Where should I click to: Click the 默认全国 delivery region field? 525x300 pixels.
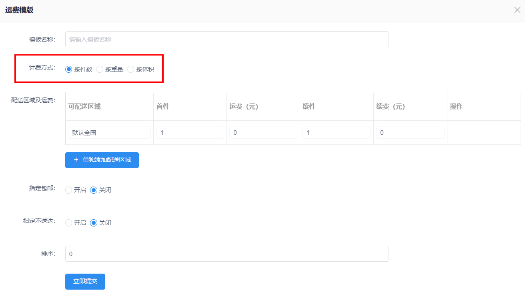[109, 133]
